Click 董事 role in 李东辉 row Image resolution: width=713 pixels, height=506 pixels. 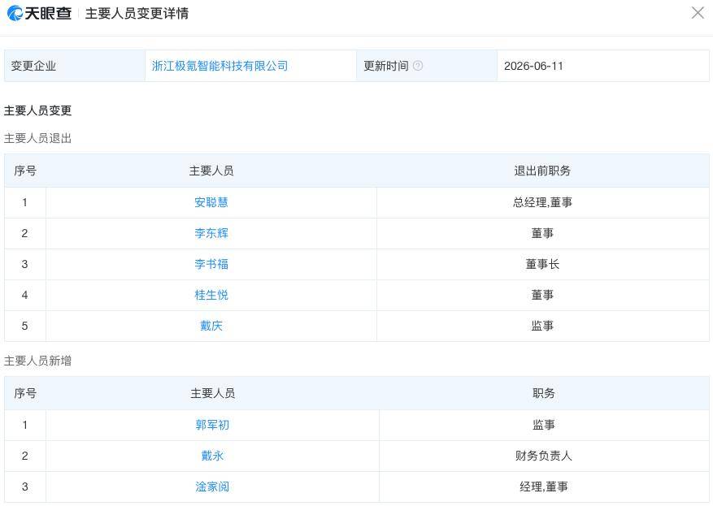(x=542, y=233)
